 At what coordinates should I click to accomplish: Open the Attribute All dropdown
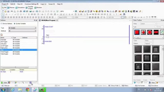tap(22, 31)
